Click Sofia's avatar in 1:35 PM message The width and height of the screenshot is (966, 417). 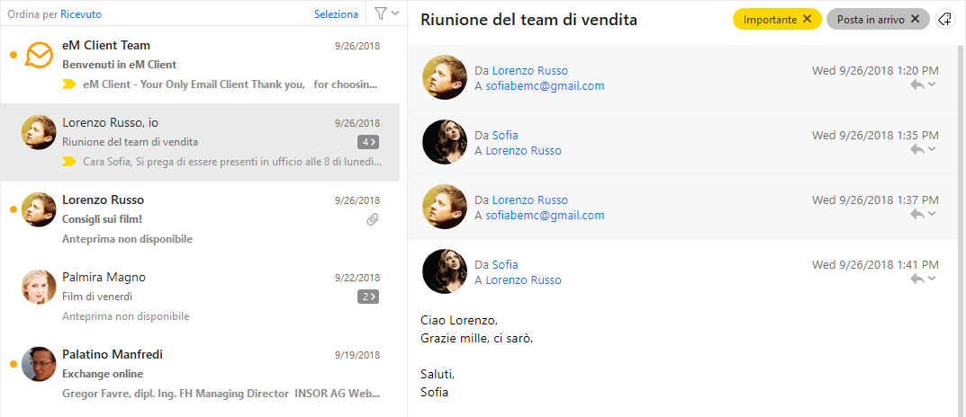445,142
